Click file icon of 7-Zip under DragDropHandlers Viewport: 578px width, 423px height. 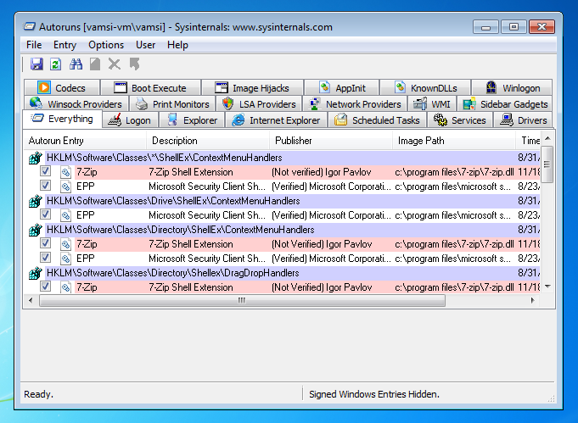(65, 287)
